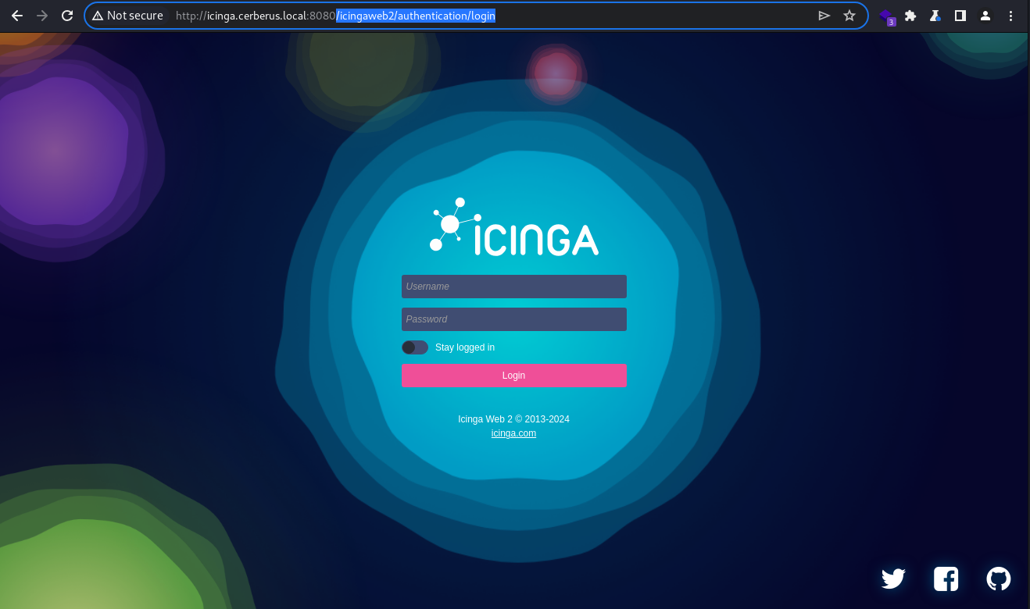Open Icinga's GitHub page

pos(999,579)
